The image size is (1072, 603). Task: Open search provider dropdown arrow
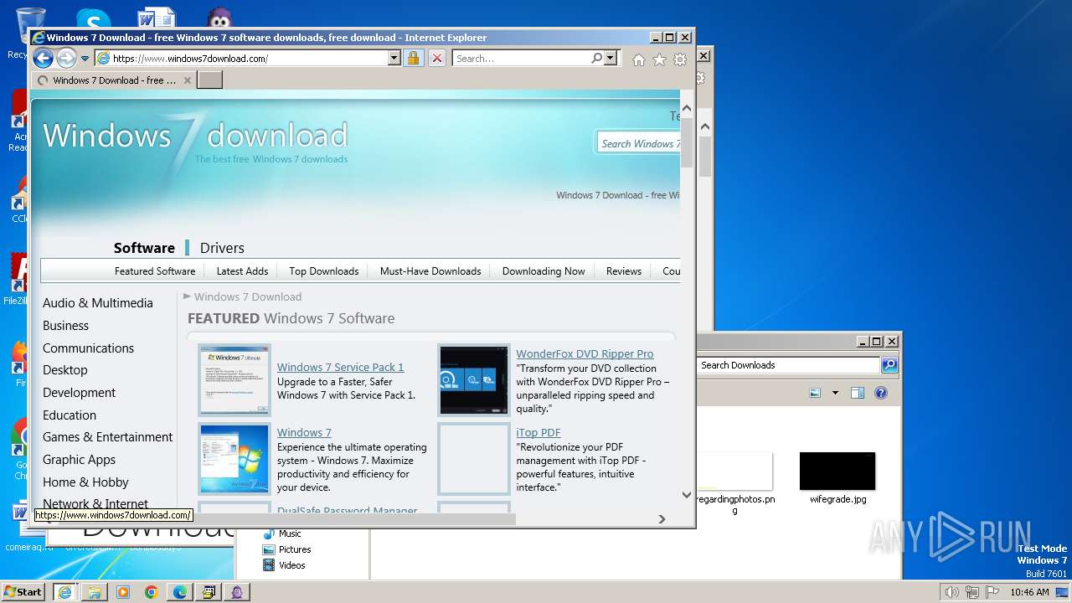pos(611,59)
